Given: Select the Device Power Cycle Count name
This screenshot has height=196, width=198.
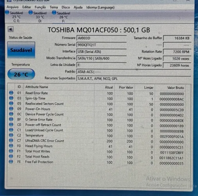Looking at the screenshot, I should tap(45, 114).
